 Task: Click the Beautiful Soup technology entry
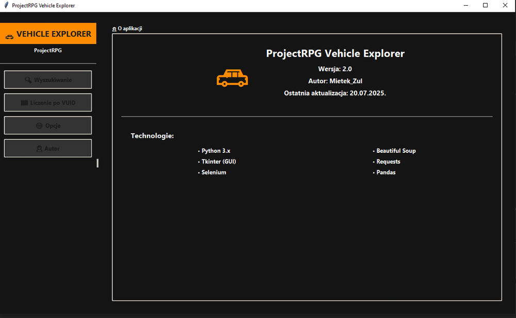pos(394,151)
